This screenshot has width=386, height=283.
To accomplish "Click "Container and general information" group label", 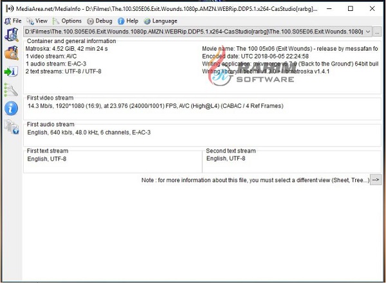I will click(71, 41).
